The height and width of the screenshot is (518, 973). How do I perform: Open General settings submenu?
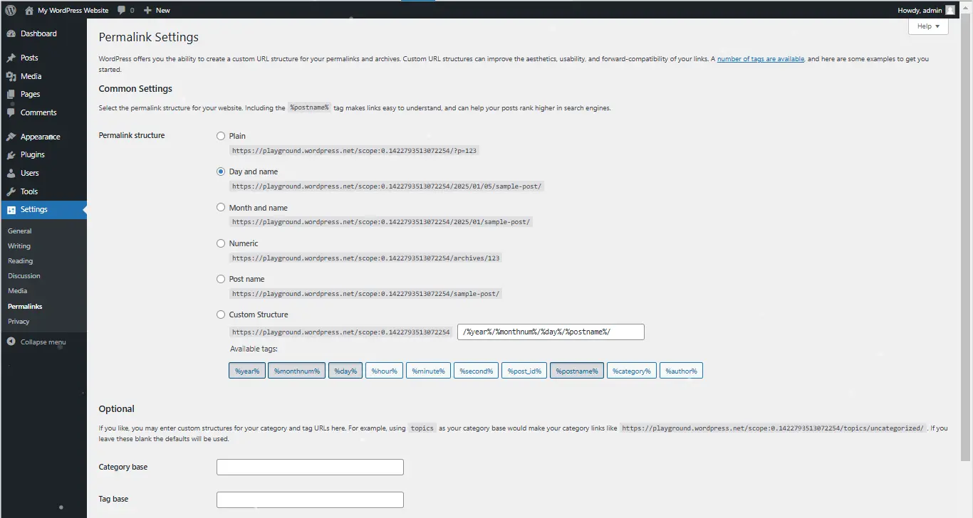20,231
